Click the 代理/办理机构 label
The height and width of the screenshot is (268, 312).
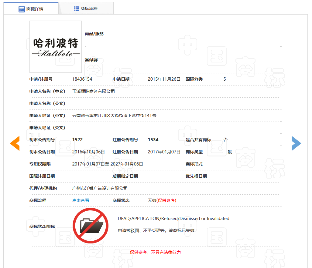[43, 188]
